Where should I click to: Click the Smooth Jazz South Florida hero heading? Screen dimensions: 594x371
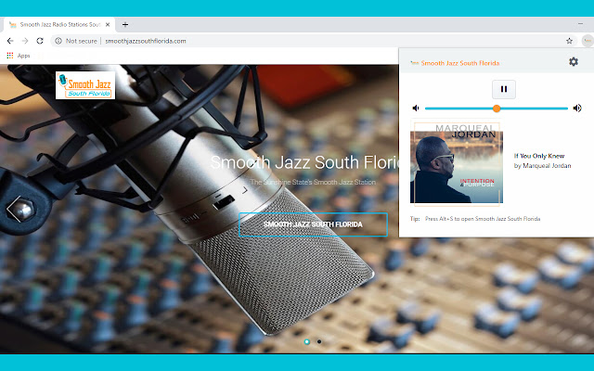point(304,162)
